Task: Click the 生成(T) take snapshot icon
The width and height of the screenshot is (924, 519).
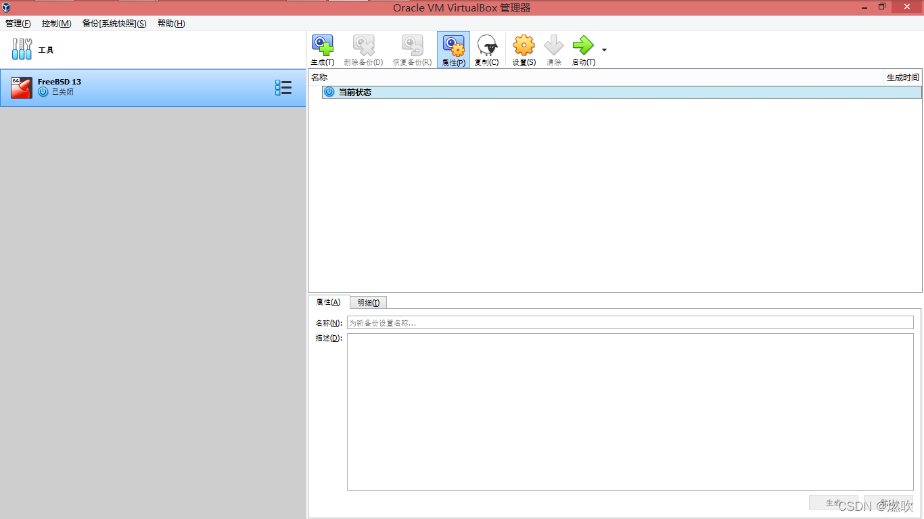Action: [x=322, y=45]
